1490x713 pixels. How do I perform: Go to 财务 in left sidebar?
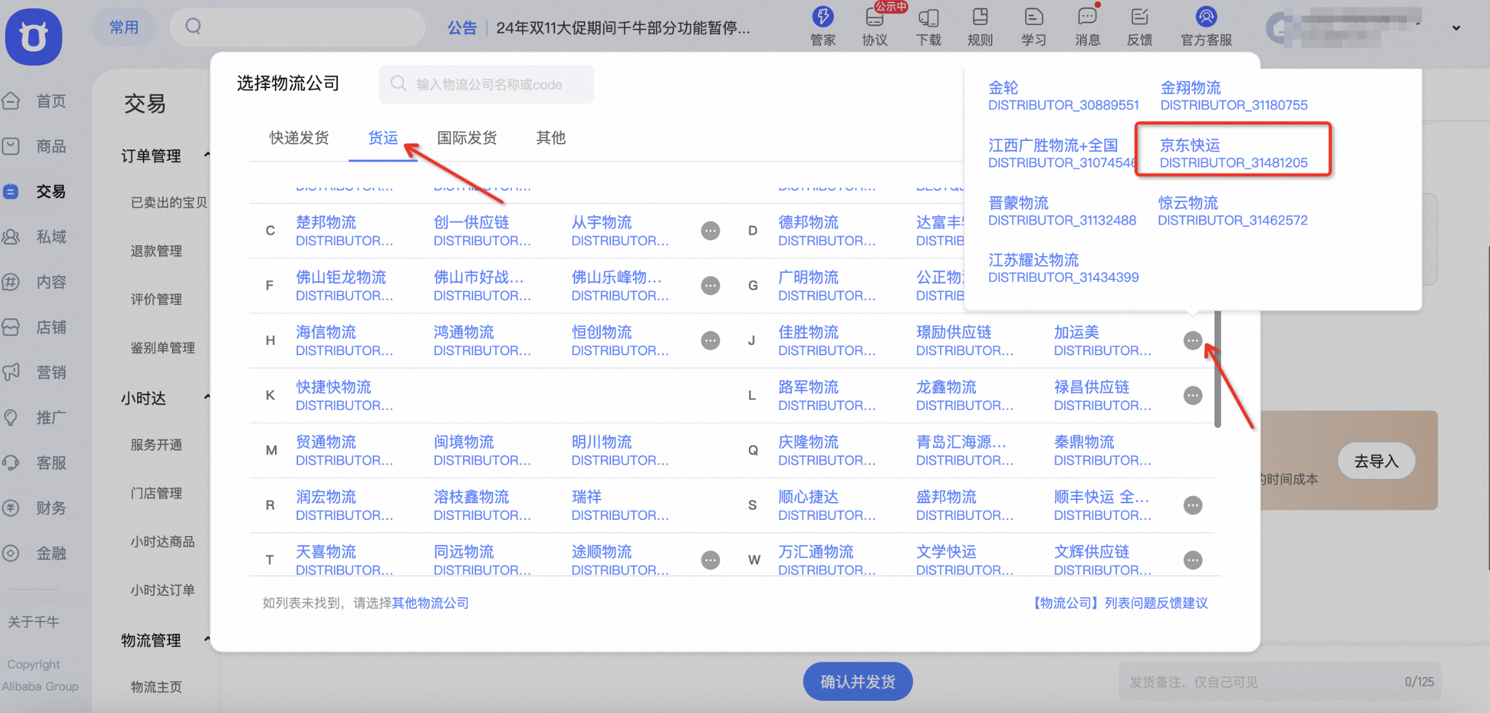[x=35, y=508]
